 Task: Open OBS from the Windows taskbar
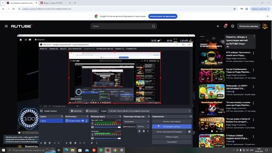pos(108,150)
